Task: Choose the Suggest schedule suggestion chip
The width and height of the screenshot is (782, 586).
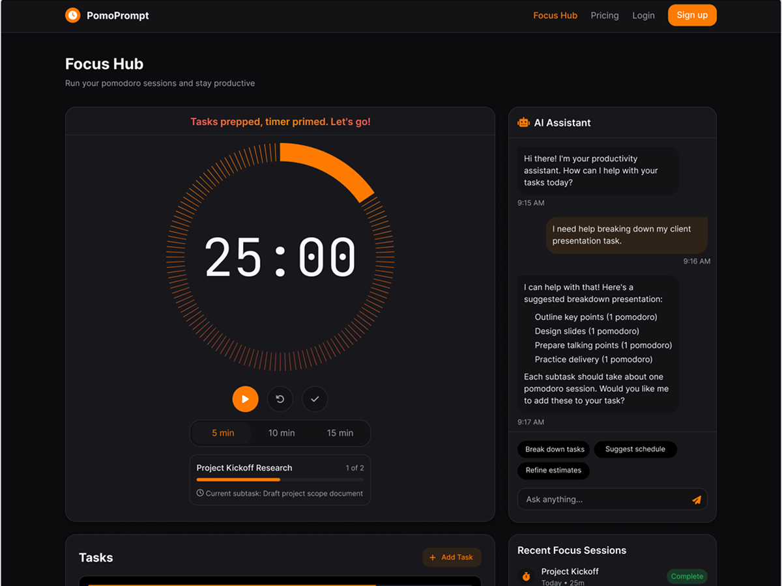Action: (x=635, y=449)
